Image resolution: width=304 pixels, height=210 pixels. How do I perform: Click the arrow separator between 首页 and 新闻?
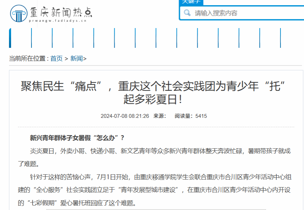(x=66, y=59)
